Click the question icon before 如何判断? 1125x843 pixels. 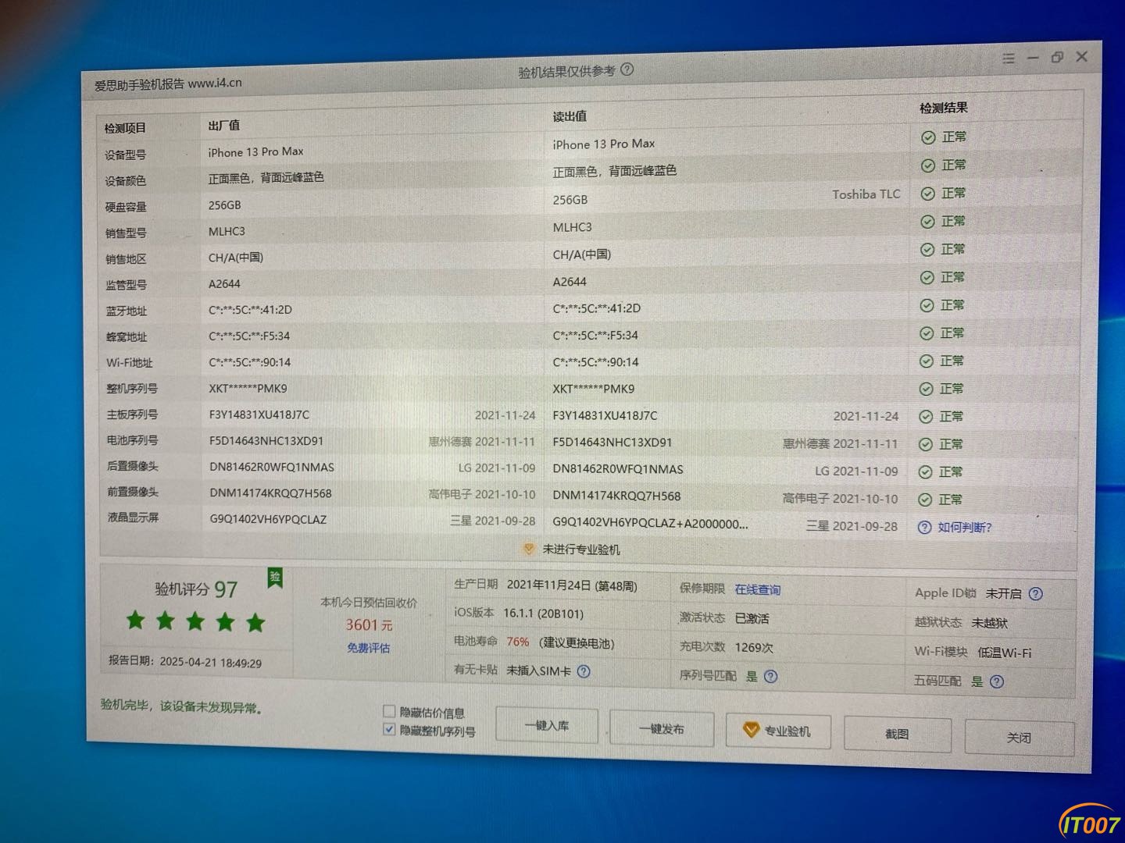click(x=924, y=528)
